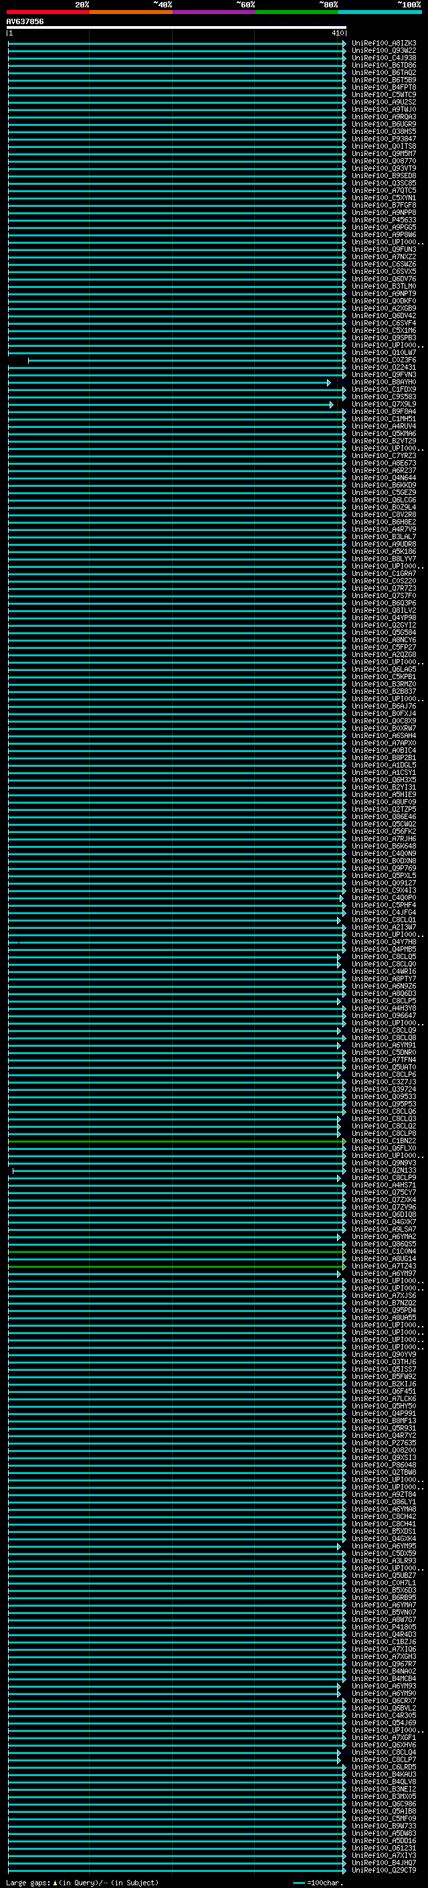This screenshot has height=1888, width=428.
Task: Select the UniRef100_A8E673 label
Action: (383, 463)
